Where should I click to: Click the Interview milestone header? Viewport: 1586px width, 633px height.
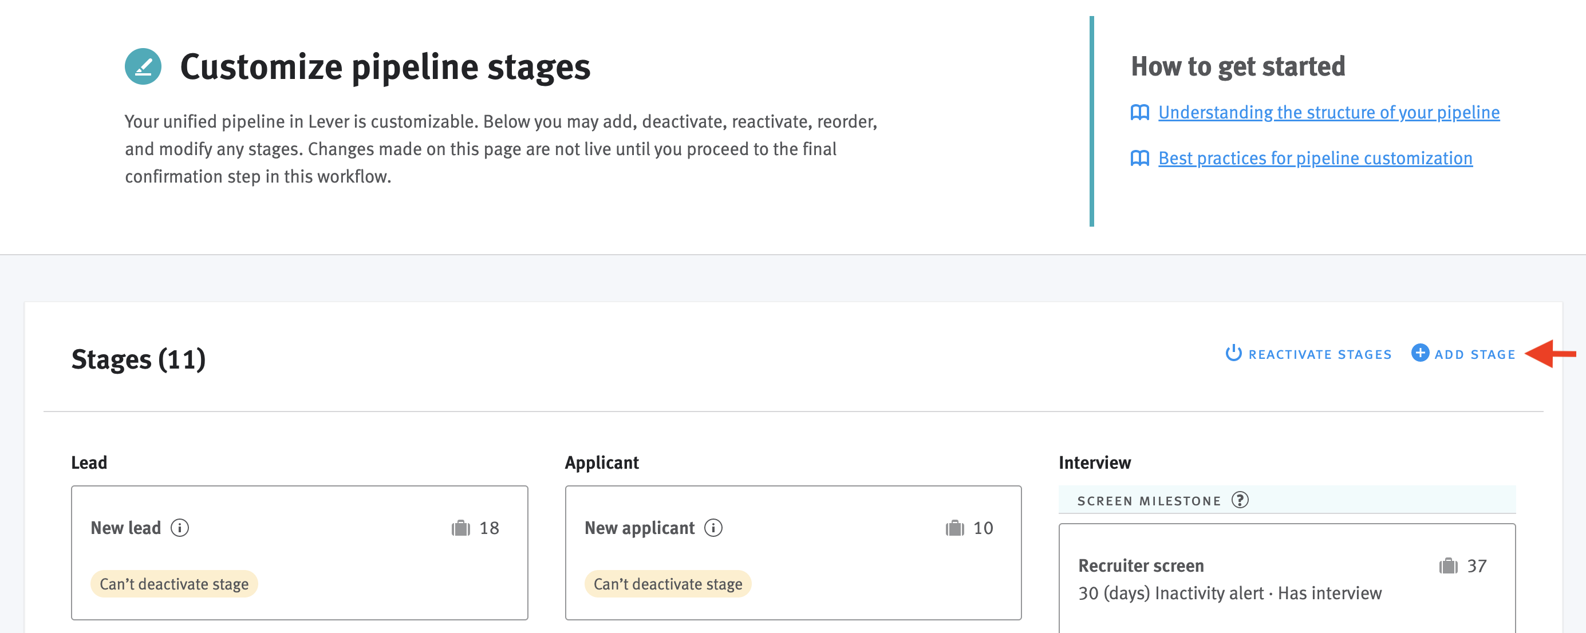tap(1094, 462)
